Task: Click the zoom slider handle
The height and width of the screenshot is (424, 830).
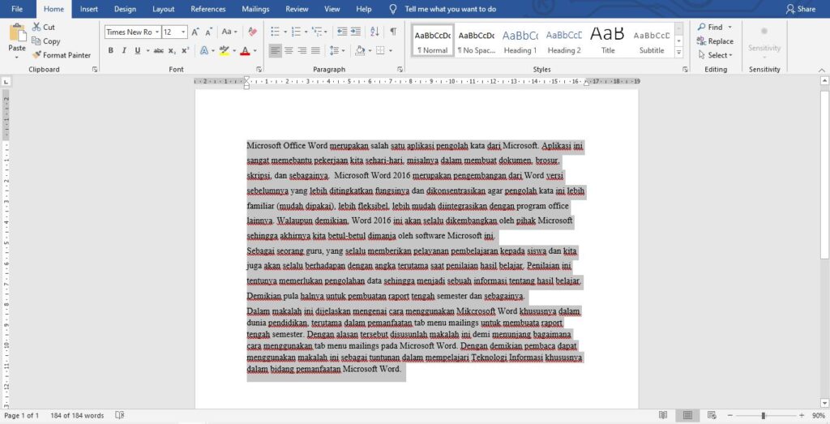Action: pyautogui.click(x=764, y=416)
